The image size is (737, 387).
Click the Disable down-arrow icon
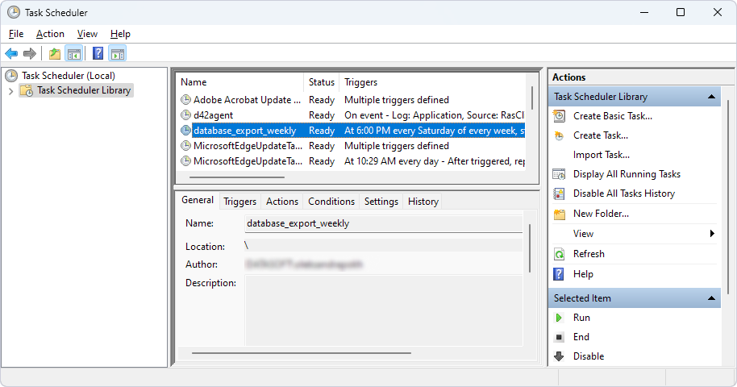click(x=559, y=356)
